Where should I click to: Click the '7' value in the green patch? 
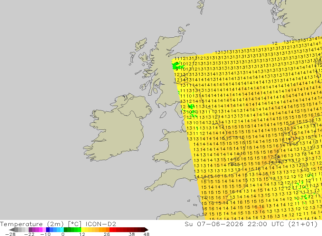click(177, 64)
